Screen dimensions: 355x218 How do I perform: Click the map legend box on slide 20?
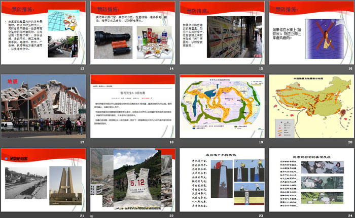point(285,128)
